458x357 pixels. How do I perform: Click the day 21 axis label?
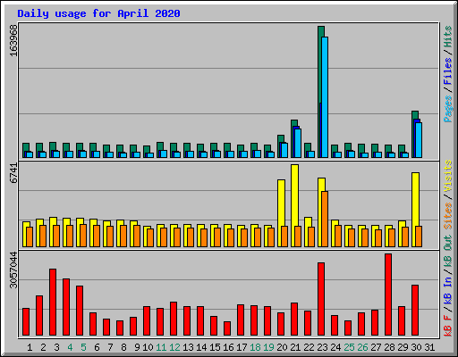[x=295, y=347]
